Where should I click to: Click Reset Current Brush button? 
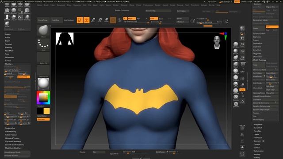point(17,152)
